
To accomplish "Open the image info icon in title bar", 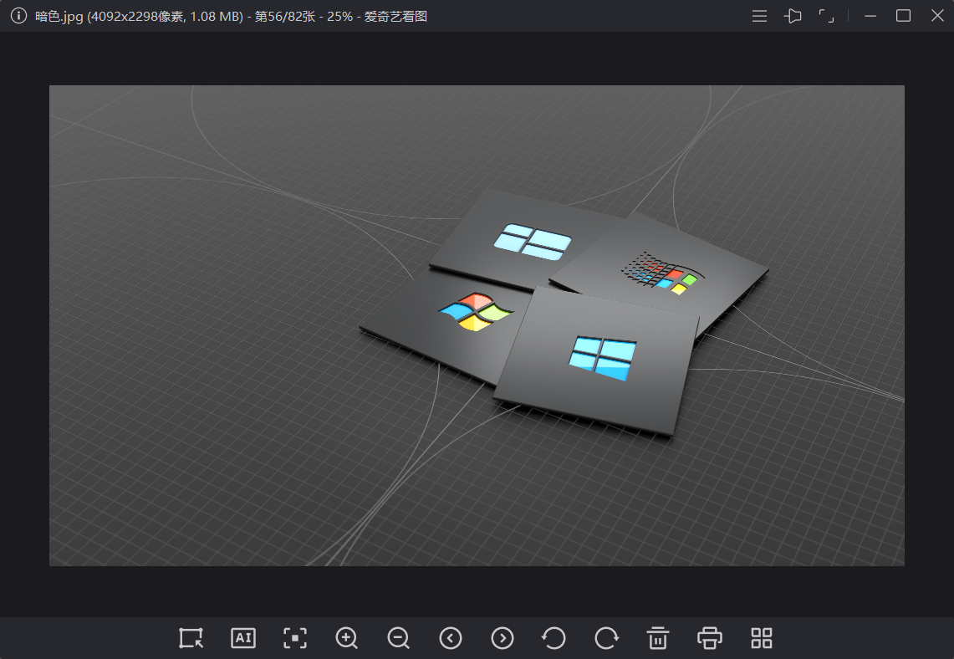I will pyautogui.click(x=18, y=16).
